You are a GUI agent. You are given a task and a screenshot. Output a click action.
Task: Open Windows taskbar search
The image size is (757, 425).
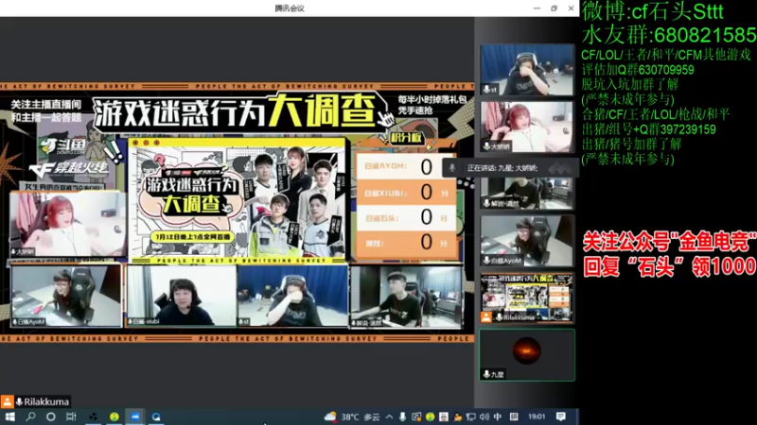[30, 416]
